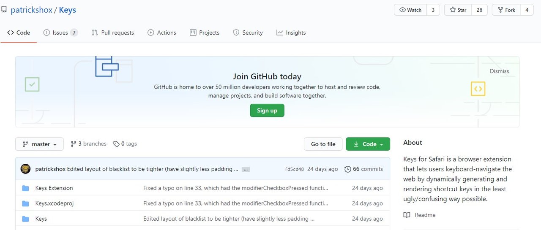Click the Security shield icon
Viewport: 541px width, 230px height.
tap(236, 32)
